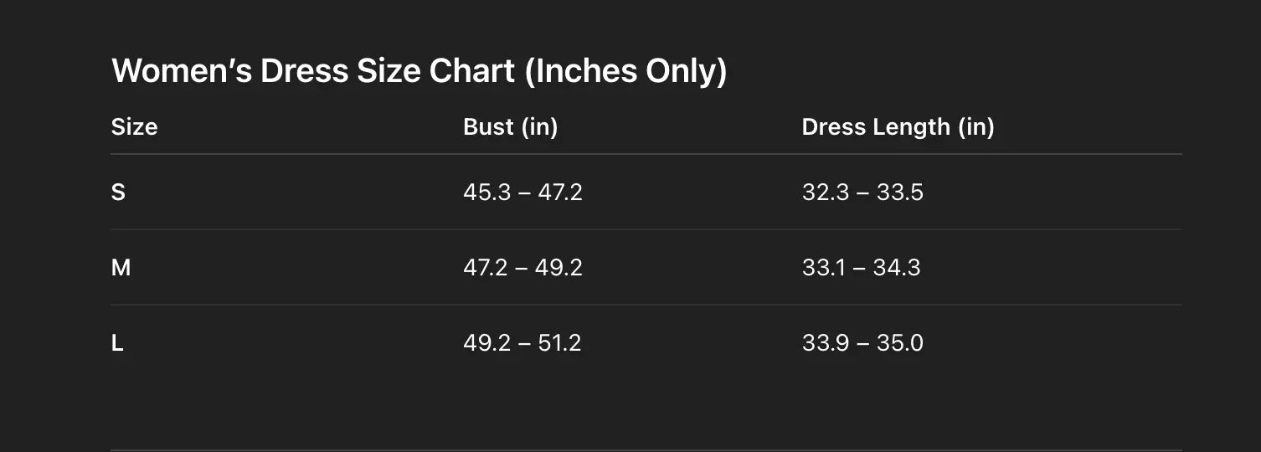Select the 51.2 maximum bust value
Image resolution: width=1261 pixels, height=452 pixels.
(x=559, y=343)
